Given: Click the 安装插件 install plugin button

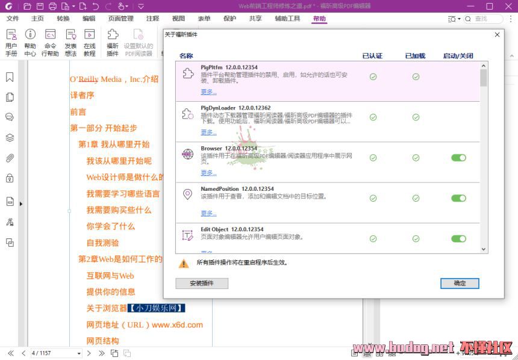Looking at the screenshot, I should click(x=201, y=283).
